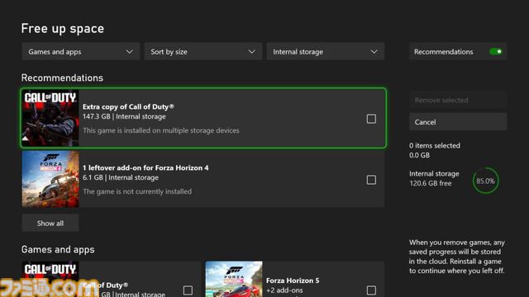The height and width of the screenshot is (297, 529).
Task: Click the Cancel button
Action: [x=458, y=122]
